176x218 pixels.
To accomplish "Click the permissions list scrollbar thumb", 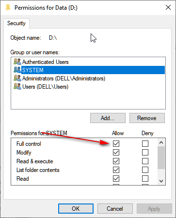I will tap(161, 157).
